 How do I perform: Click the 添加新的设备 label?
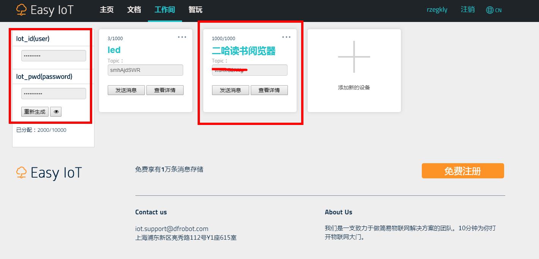pyautogui.click(x=354, y=87)
